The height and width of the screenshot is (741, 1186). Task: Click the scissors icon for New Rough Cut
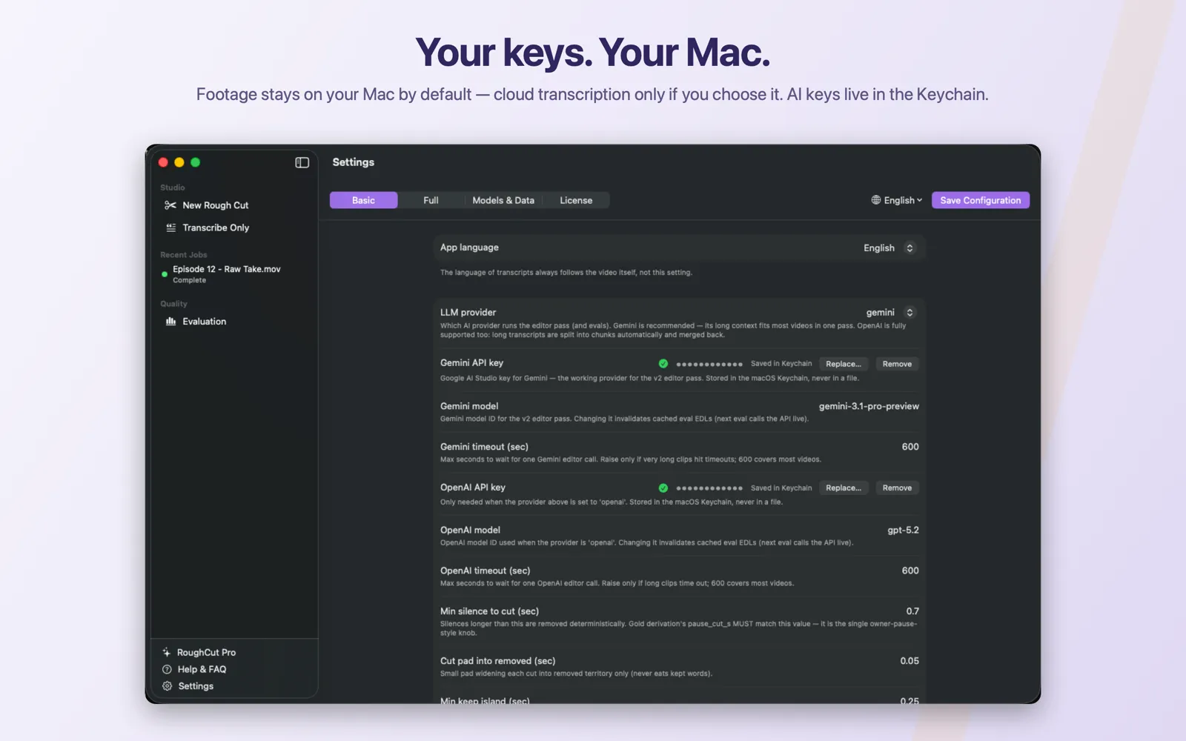(170, 205)
